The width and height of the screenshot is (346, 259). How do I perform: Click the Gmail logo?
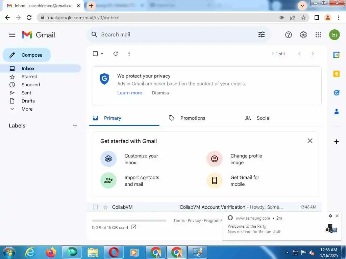[39, 35]
